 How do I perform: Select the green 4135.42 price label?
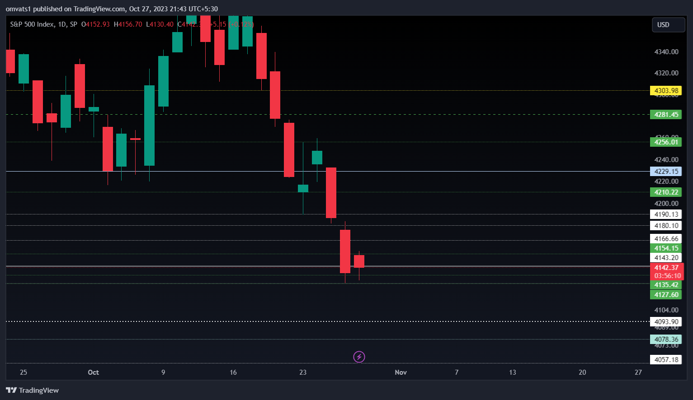[x=665, y=285]
